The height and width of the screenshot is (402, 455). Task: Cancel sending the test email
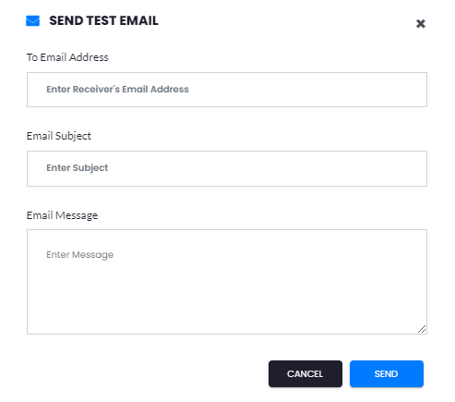pos(305,373)
